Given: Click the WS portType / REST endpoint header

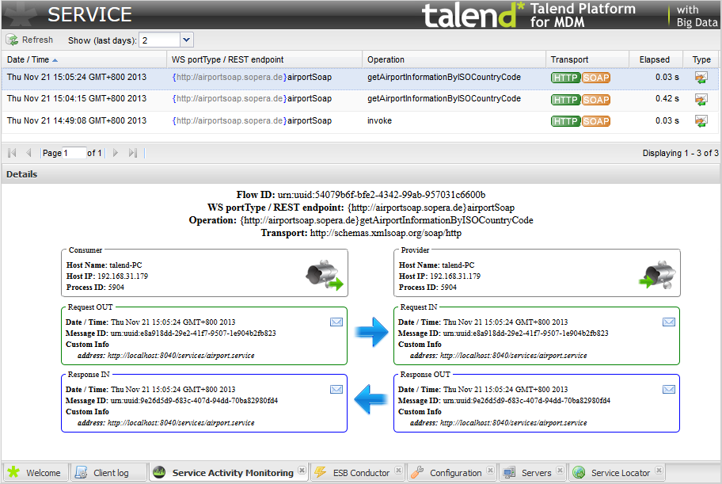Looking at the screenshot, I should click(264, 59).
